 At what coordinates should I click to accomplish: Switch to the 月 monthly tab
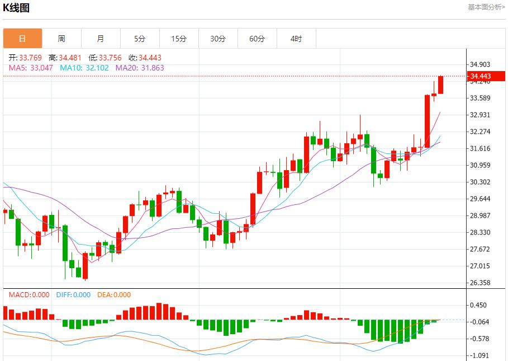click(101, 39)
